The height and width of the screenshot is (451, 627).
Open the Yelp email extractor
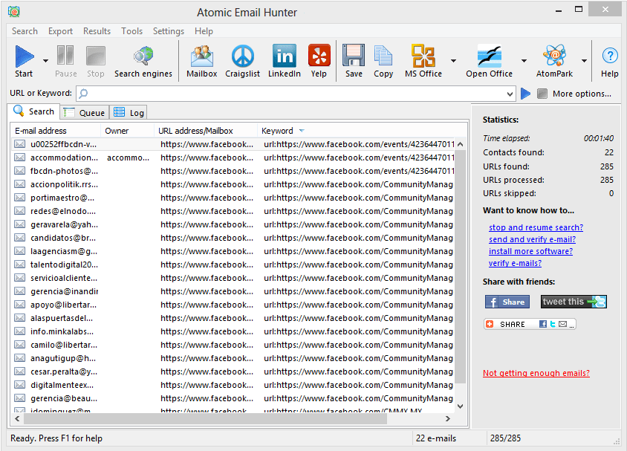click(319, 61)
